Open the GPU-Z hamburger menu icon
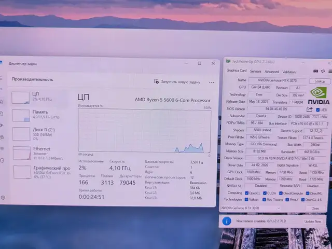The width and height of the screenshot is (332, 249). (x=330, y=72)
